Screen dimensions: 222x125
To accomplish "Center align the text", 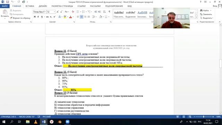I will 82,17.
